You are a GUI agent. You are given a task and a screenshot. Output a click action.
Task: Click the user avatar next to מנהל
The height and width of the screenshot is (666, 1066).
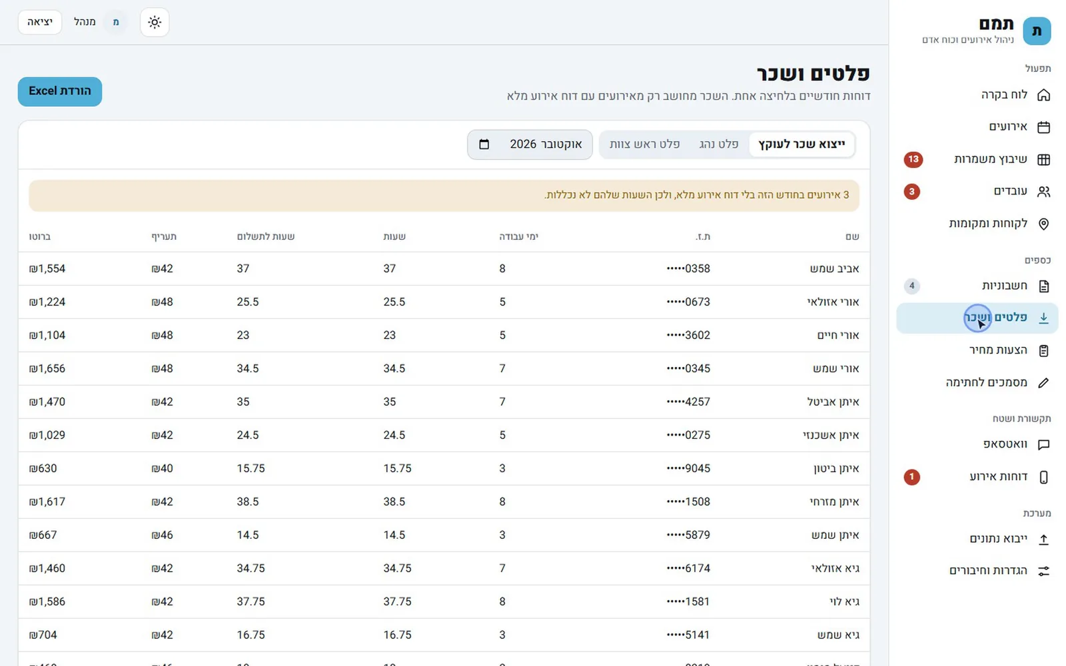click(x=116, y=22)
